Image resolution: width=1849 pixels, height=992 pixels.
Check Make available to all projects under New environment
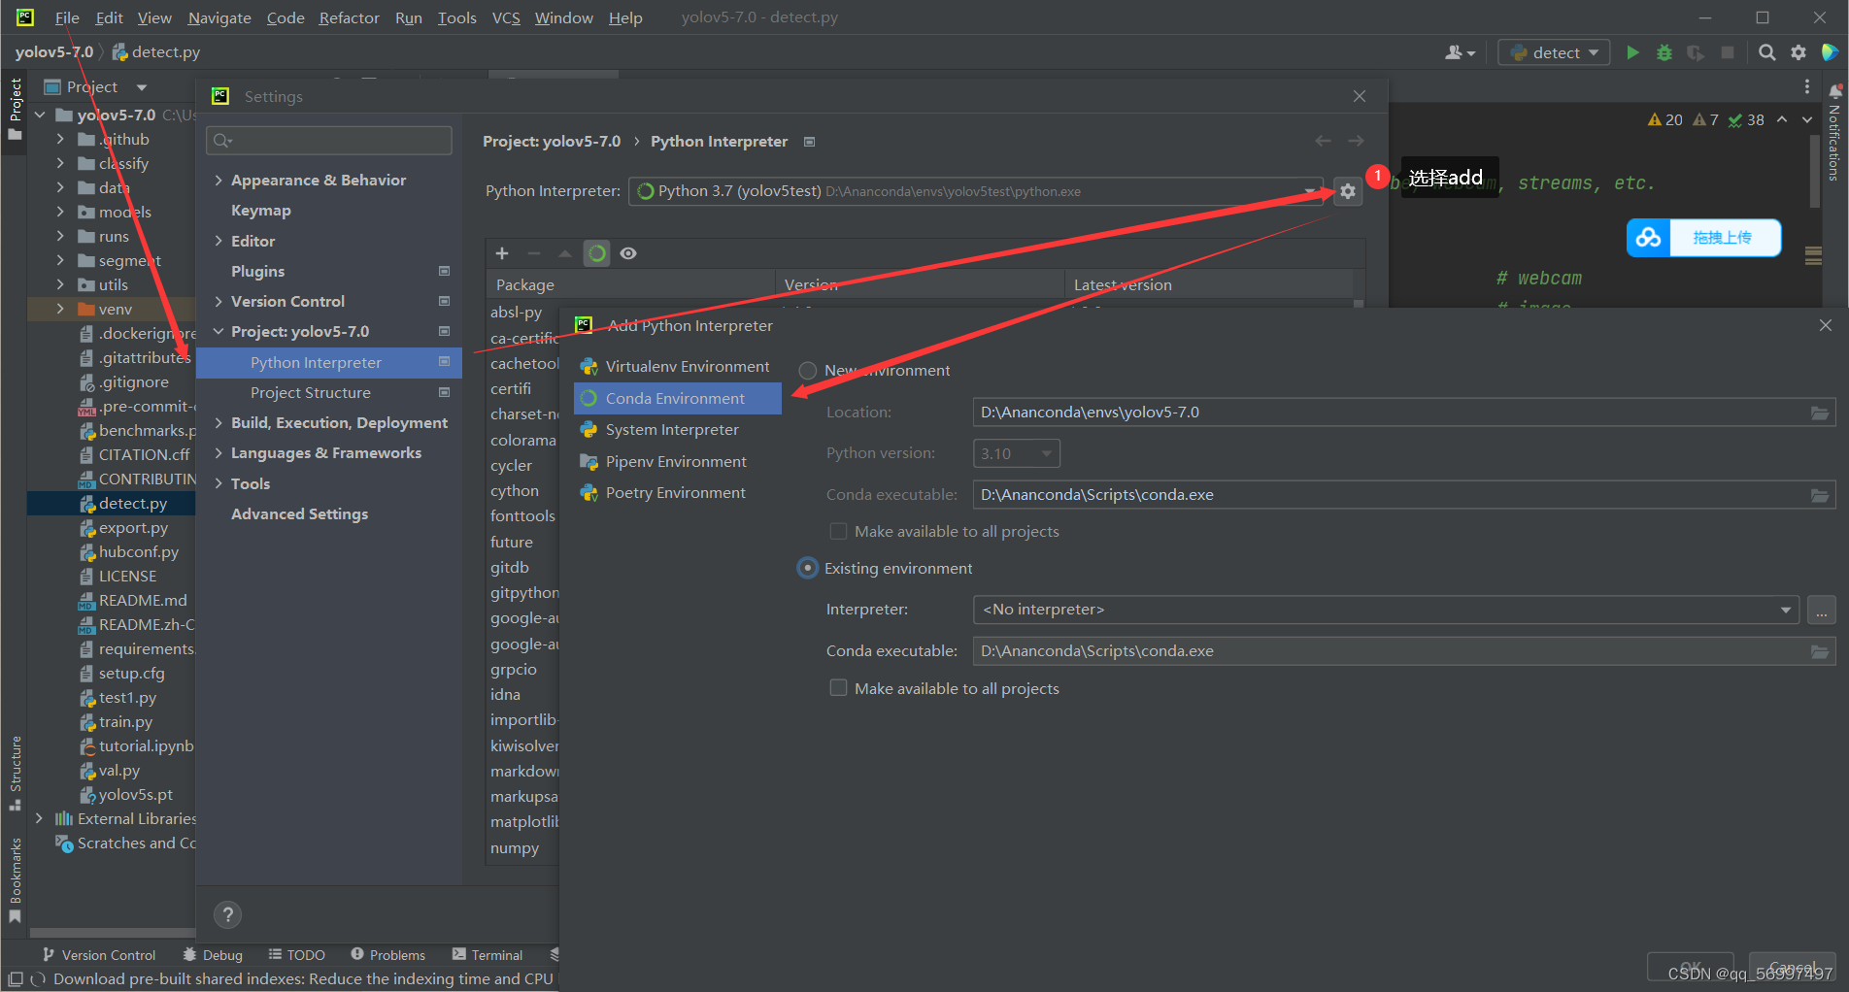838,532
